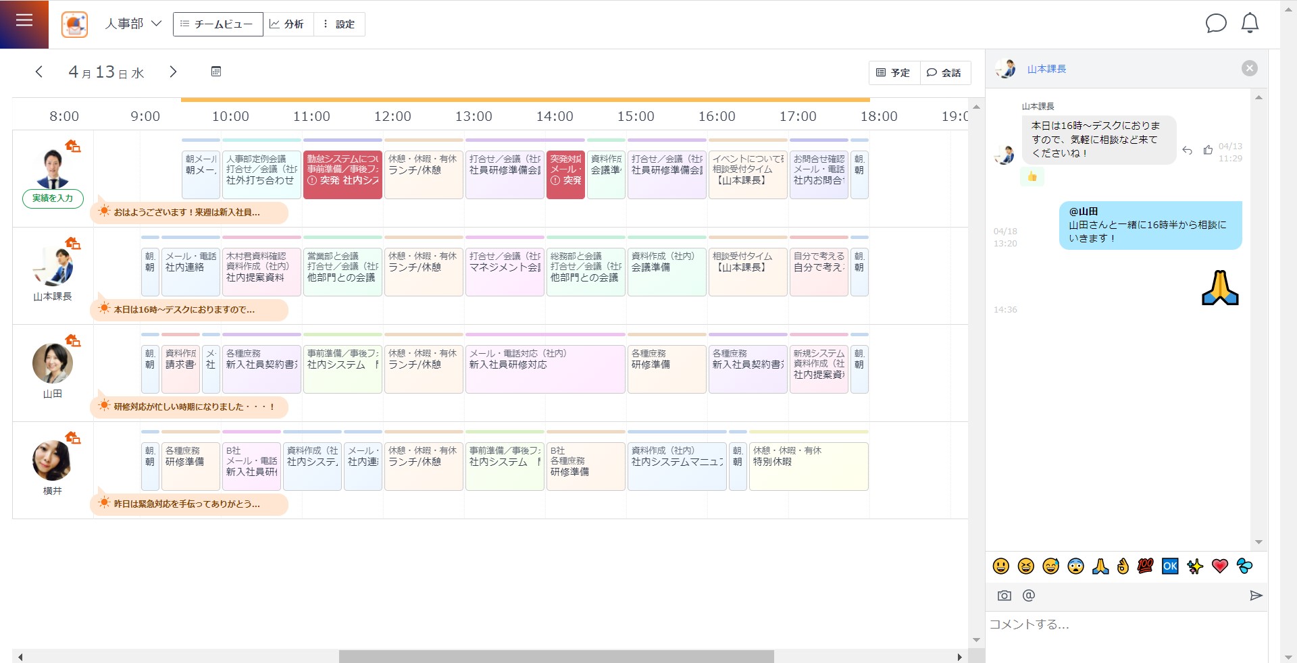
Task: Click the remote-work icon on 横井's avatar
Action: [73, 437]
